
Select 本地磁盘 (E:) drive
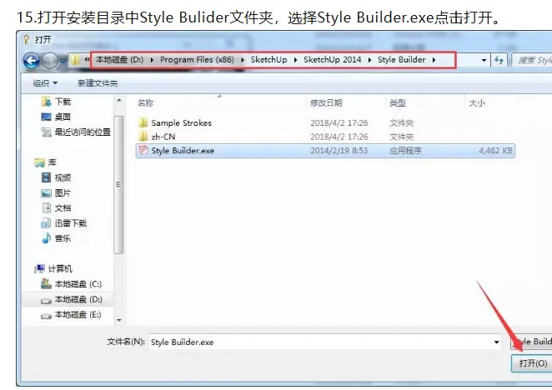(78, 315)
